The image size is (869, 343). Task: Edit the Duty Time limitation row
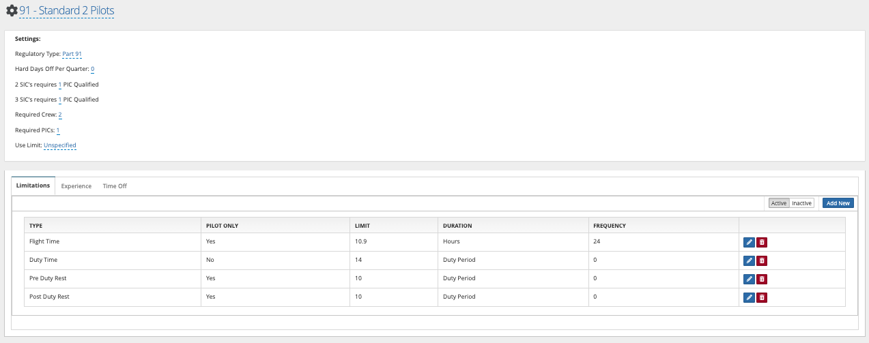click(x=748, y=260)
